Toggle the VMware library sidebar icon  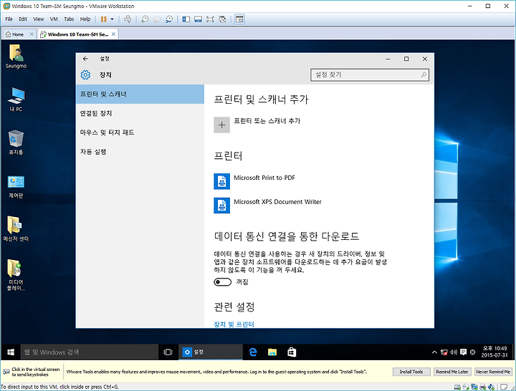[186, 19]
